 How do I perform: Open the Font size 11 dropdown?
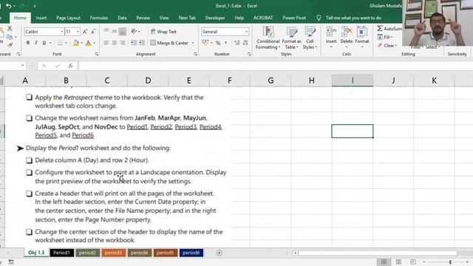78,32
